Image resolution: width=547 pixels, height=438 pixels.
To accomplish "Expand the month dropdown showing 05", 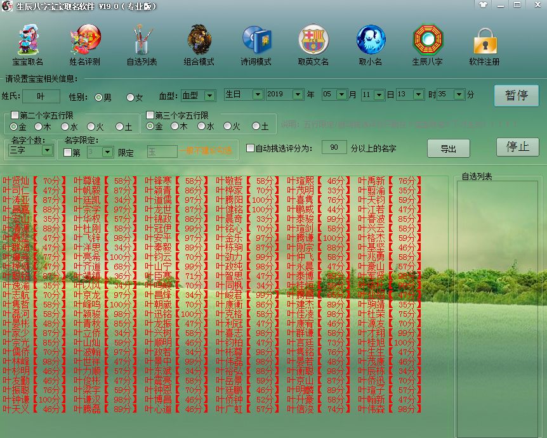I will click(341, 94).
